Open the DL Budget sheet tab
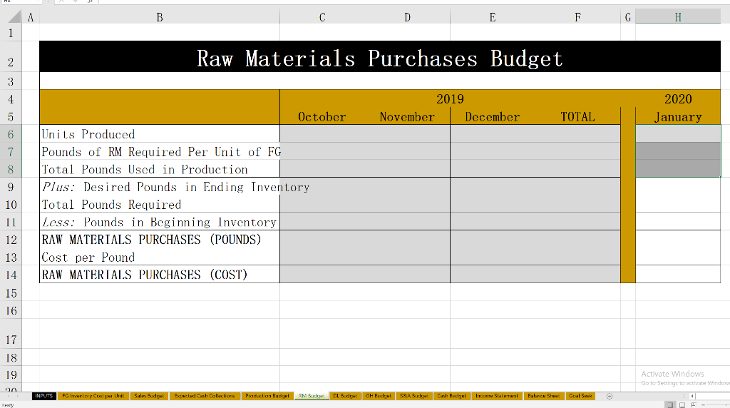 coord(345,396)
